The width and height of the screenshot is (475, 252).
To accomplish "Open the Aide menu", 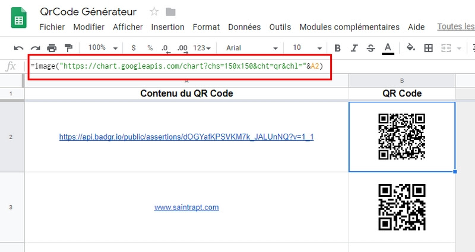I will (416, 27).
